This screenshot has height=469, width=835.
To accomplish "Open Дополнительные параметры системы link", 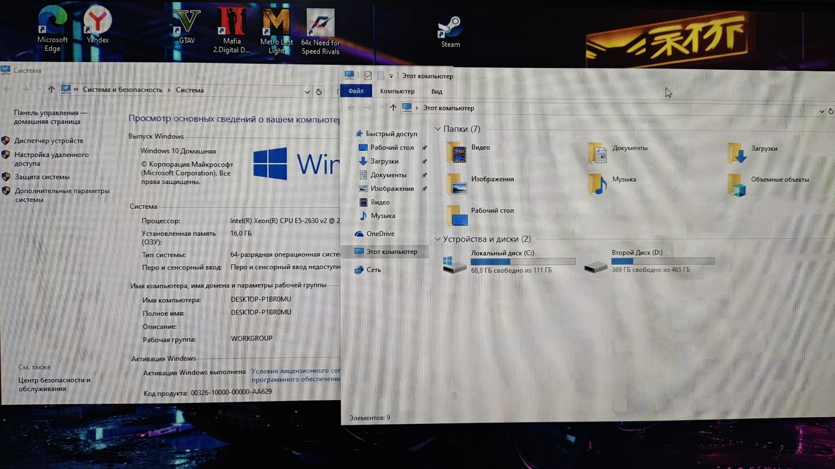I will point(62,195).
